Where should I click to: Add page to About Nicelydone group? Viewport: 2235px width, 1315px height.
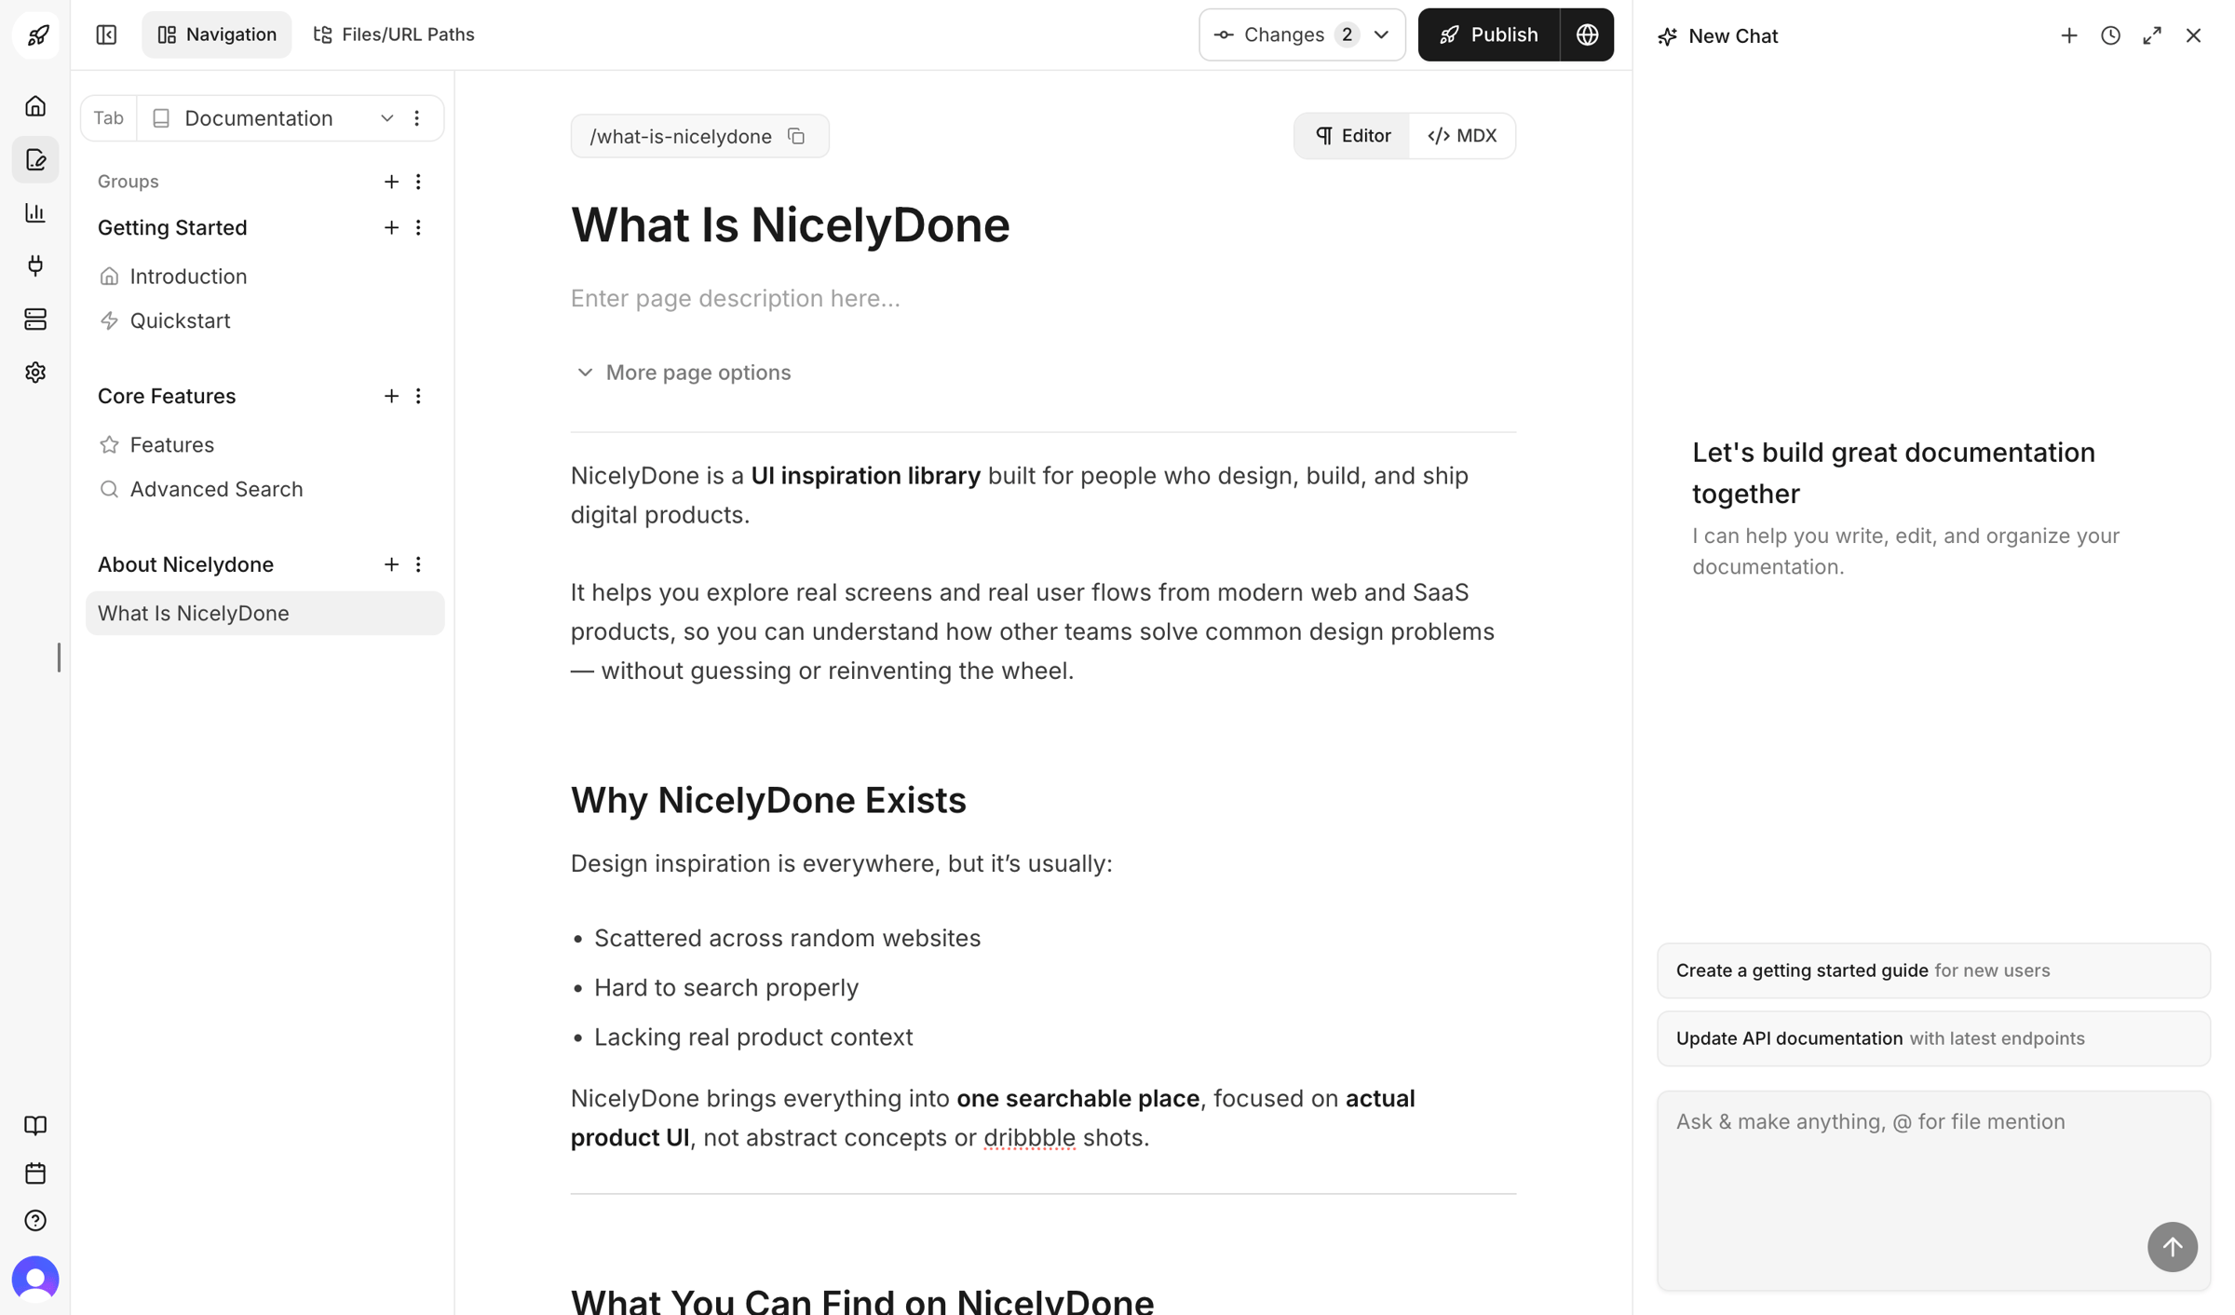[391, 564]
